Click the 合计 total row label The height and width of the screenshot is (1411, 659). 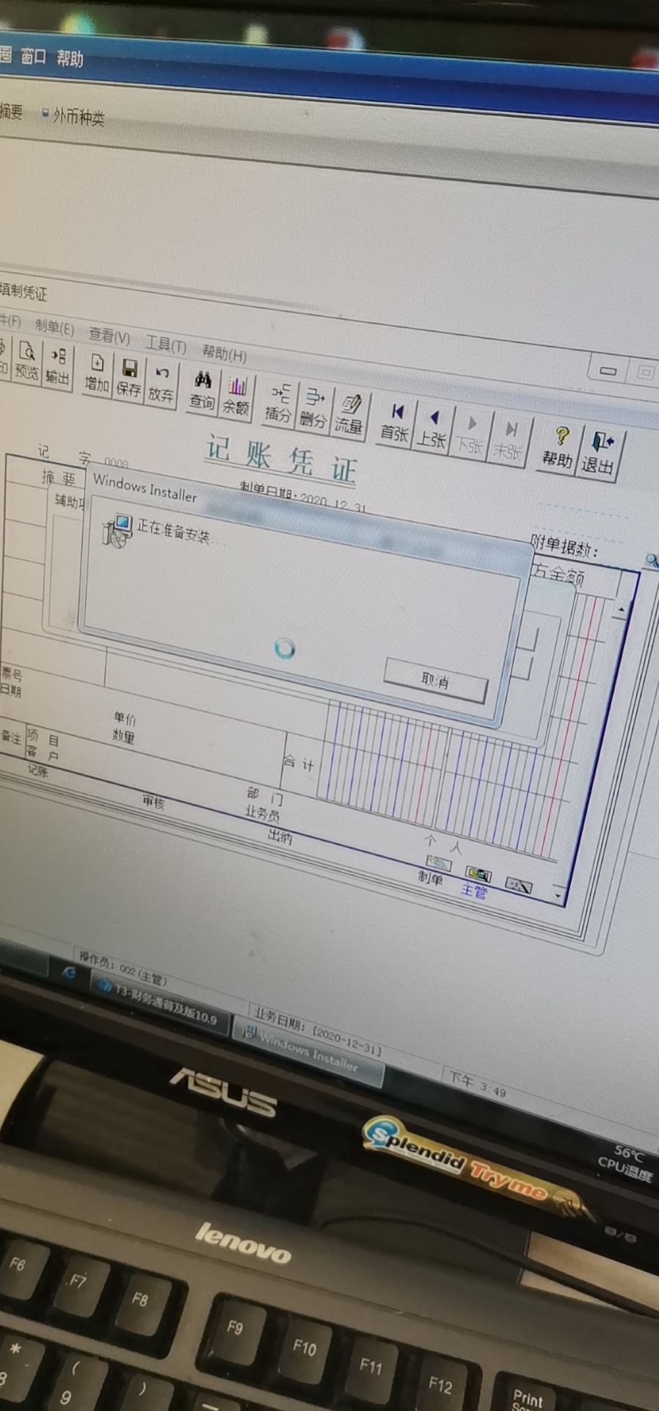(x=299, y=764)
